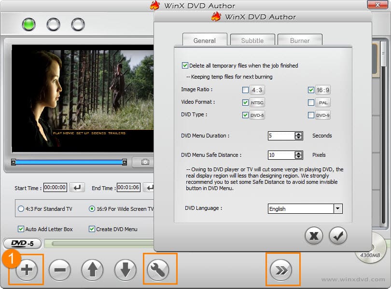Check the 4:3 image ratio box
Screen dimensions: 391x289
click(x=245, y=90)
